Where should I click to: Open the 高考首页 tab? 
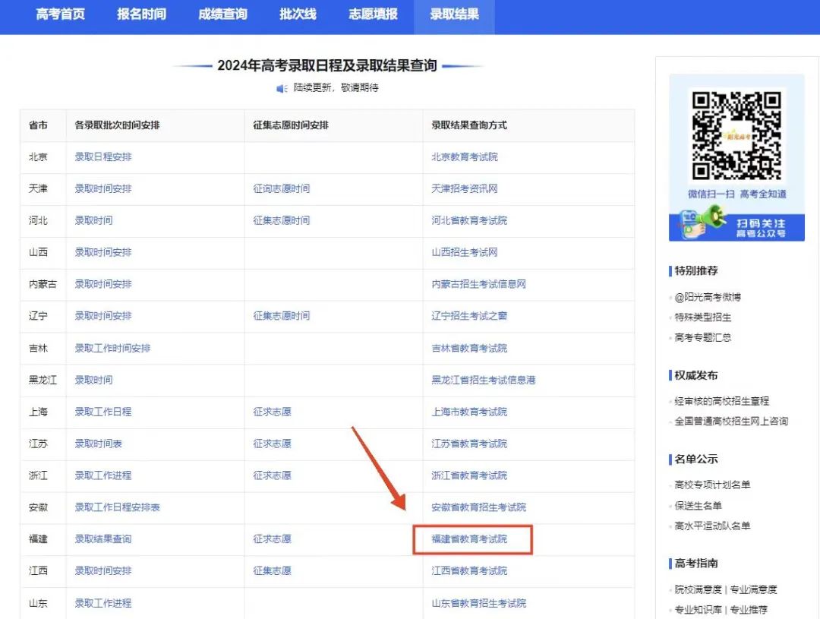(x=60, y=14)
